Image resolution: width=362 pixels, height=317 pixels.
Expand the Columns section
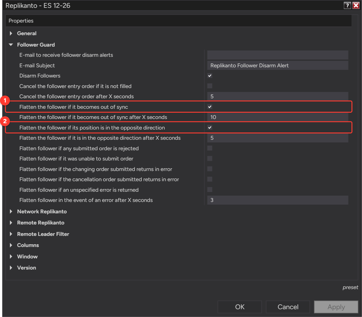coord(11,245)
